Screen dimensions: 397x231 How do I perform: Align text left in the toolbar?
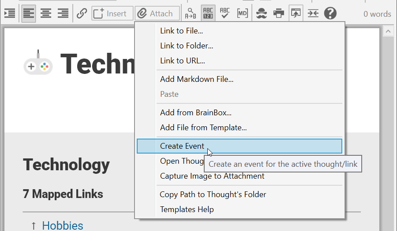(29, 14)
